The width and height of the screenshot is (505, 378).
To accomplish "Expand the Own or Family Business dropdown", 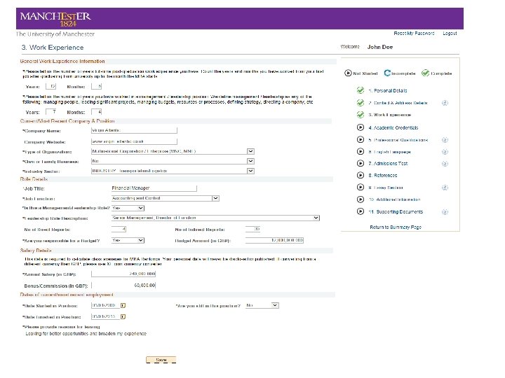I will pyautogui.click(x=250, y=161).
